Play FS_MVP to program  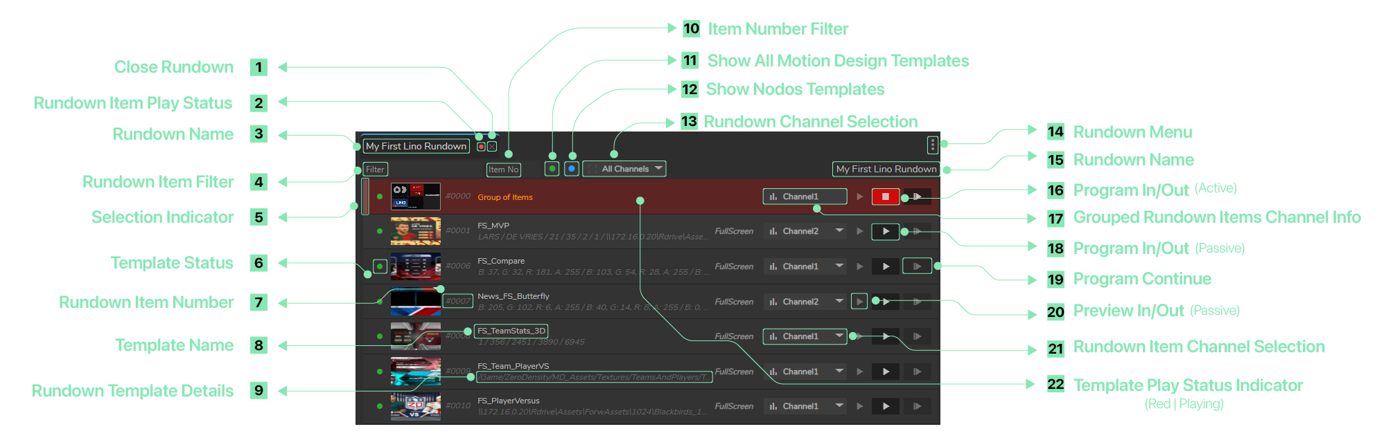point(885,232)
